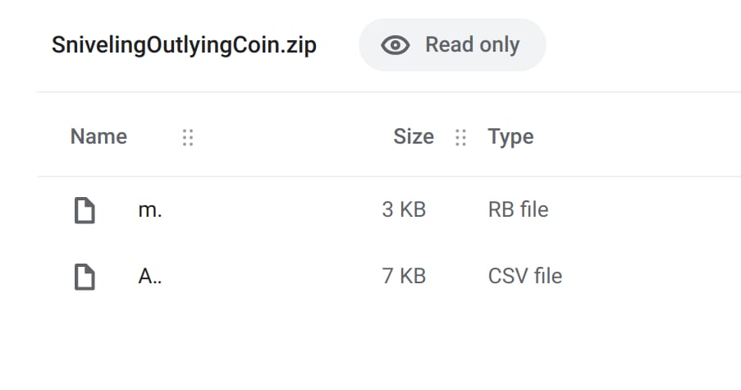Click the RB file type cell
Viewport: 741px width, 390px height.
pyautogui.click(x=518, y=209)
